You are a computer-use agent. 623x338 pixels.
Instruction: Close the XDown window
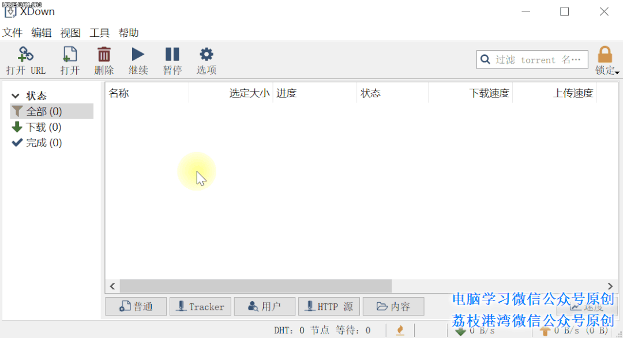[x=604, y=12]
